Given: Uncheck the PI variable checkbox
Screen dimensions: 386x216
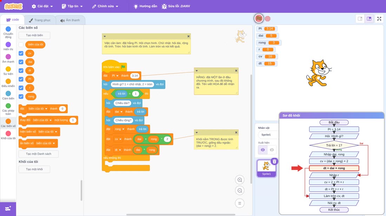Looking at the screenshot, I should tap(21, 79).
